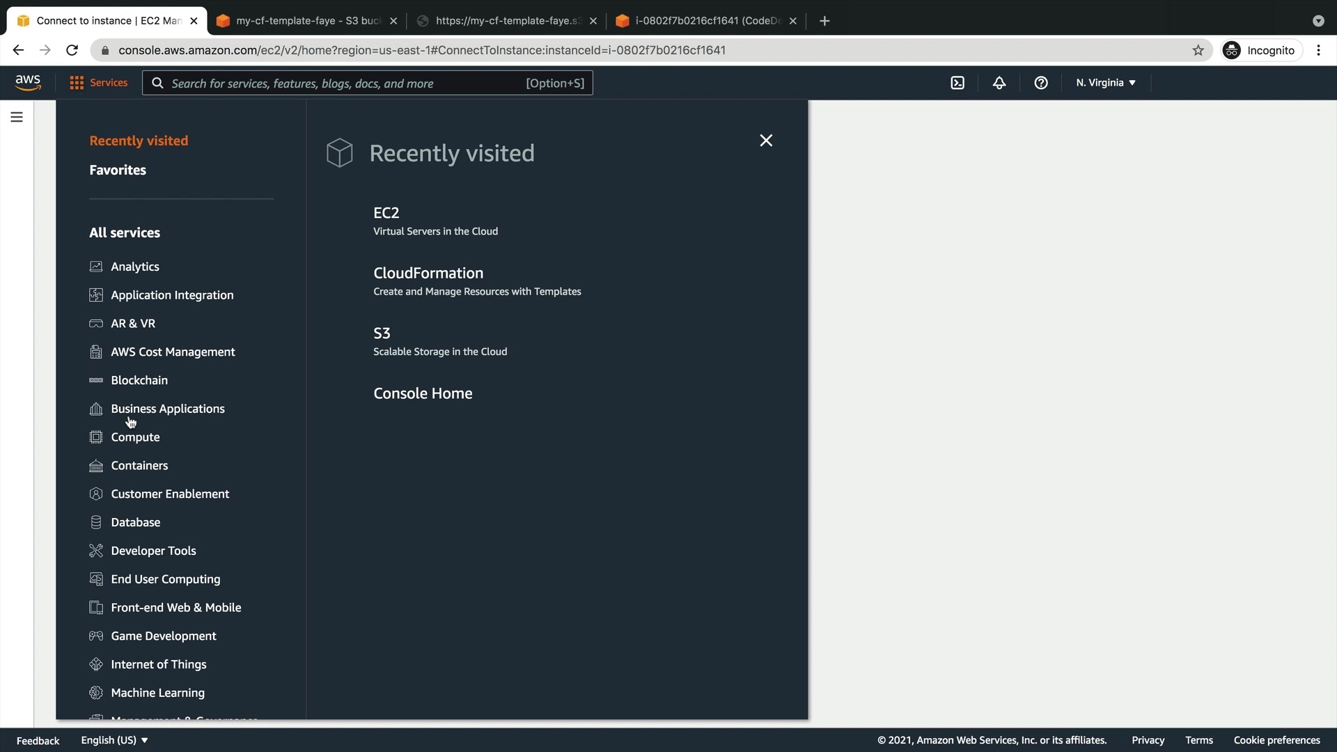Screen dimensions: 1337x752
Task: Open EC2 from recently visited
Action: (x=386, y=213)
